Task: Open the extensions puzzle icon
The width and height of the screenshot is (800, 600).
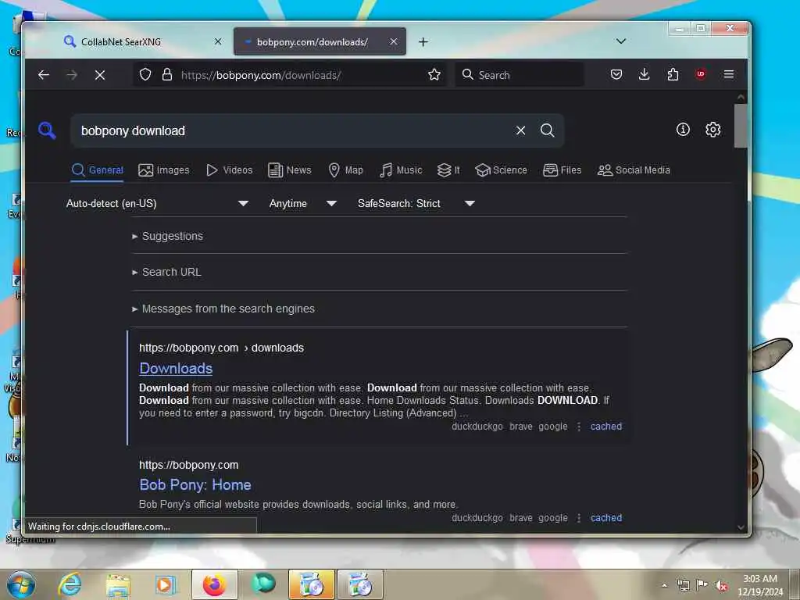Action: click(x=673, y=75)
